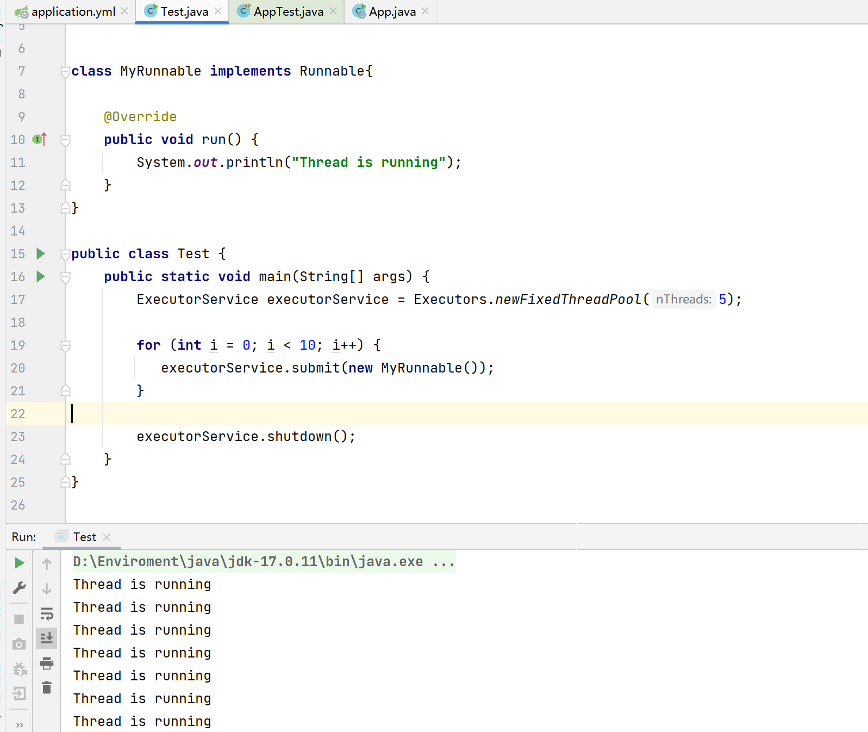
Task: Click the fold end marker on line 12
Action: coord(65,185)
